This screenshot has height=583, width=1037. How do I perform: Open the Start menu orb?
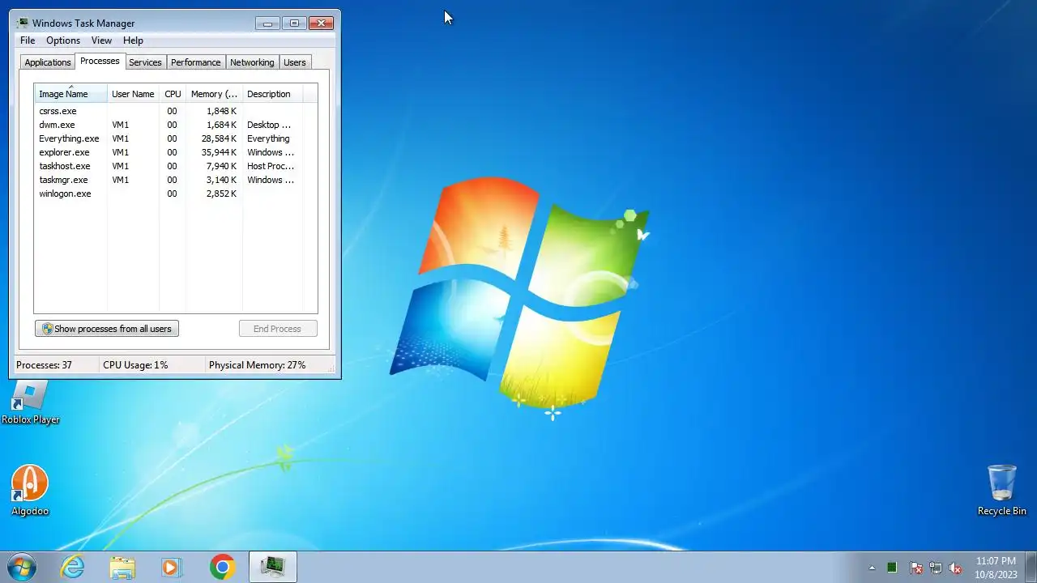(21, 567)
